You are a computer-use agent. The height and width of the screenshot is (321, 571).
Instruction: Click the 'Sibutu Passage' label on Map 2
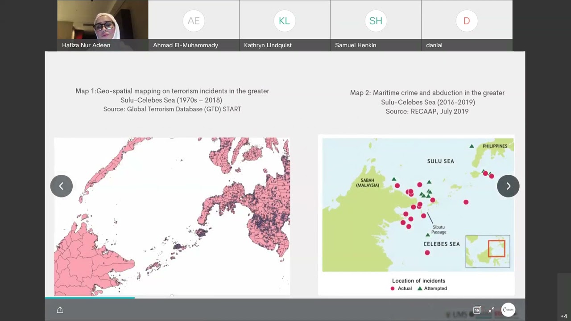439,229
